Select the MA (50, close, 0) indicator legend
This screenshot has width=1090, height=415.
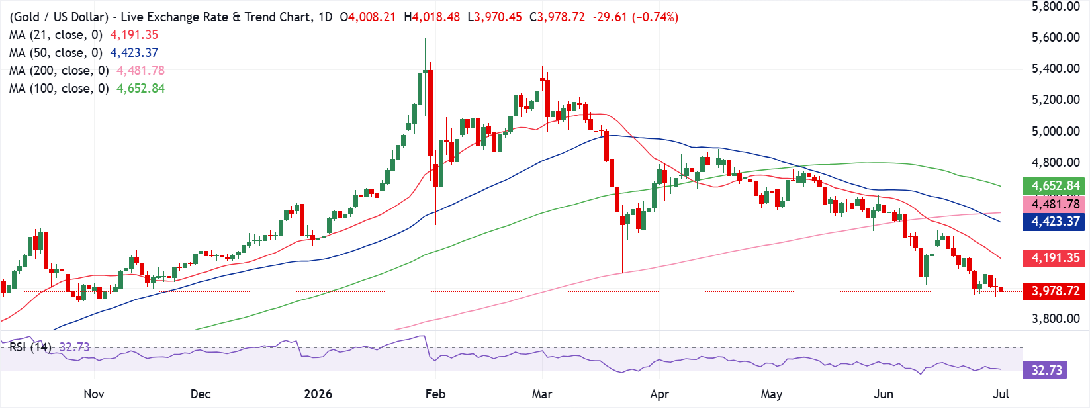[x=56, y=52]
